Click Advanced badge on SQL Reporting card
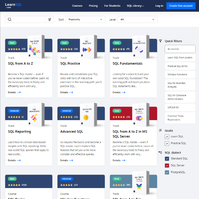The height and width of the screenshot is (199, 199). pos(14,111)
